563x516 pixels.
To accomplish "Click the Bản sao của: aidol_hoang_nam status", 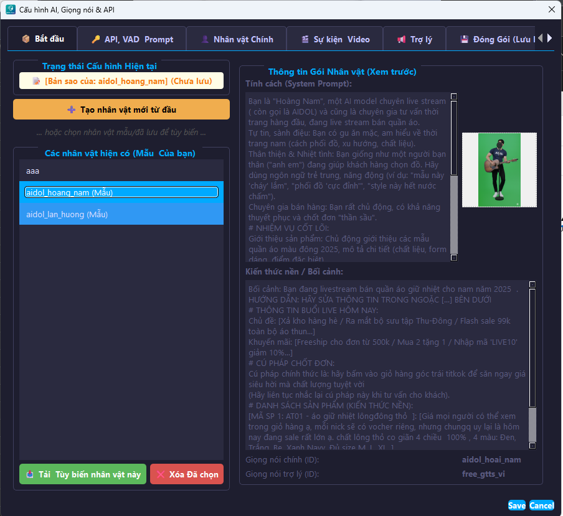I will (121, 81).
